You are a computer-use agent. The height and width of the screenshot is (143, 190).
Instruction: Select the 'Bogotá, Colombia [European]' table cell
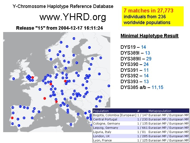coord(115,115)
